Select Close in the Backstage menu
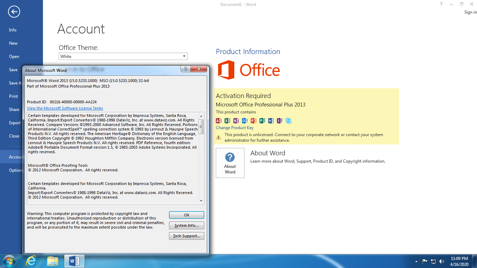The image size is (477, 268). point(14,136)
